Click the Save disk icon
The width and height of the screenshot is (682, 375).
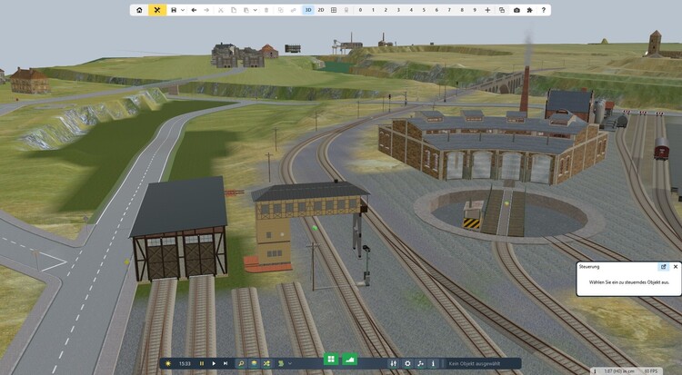coord(174,10)
